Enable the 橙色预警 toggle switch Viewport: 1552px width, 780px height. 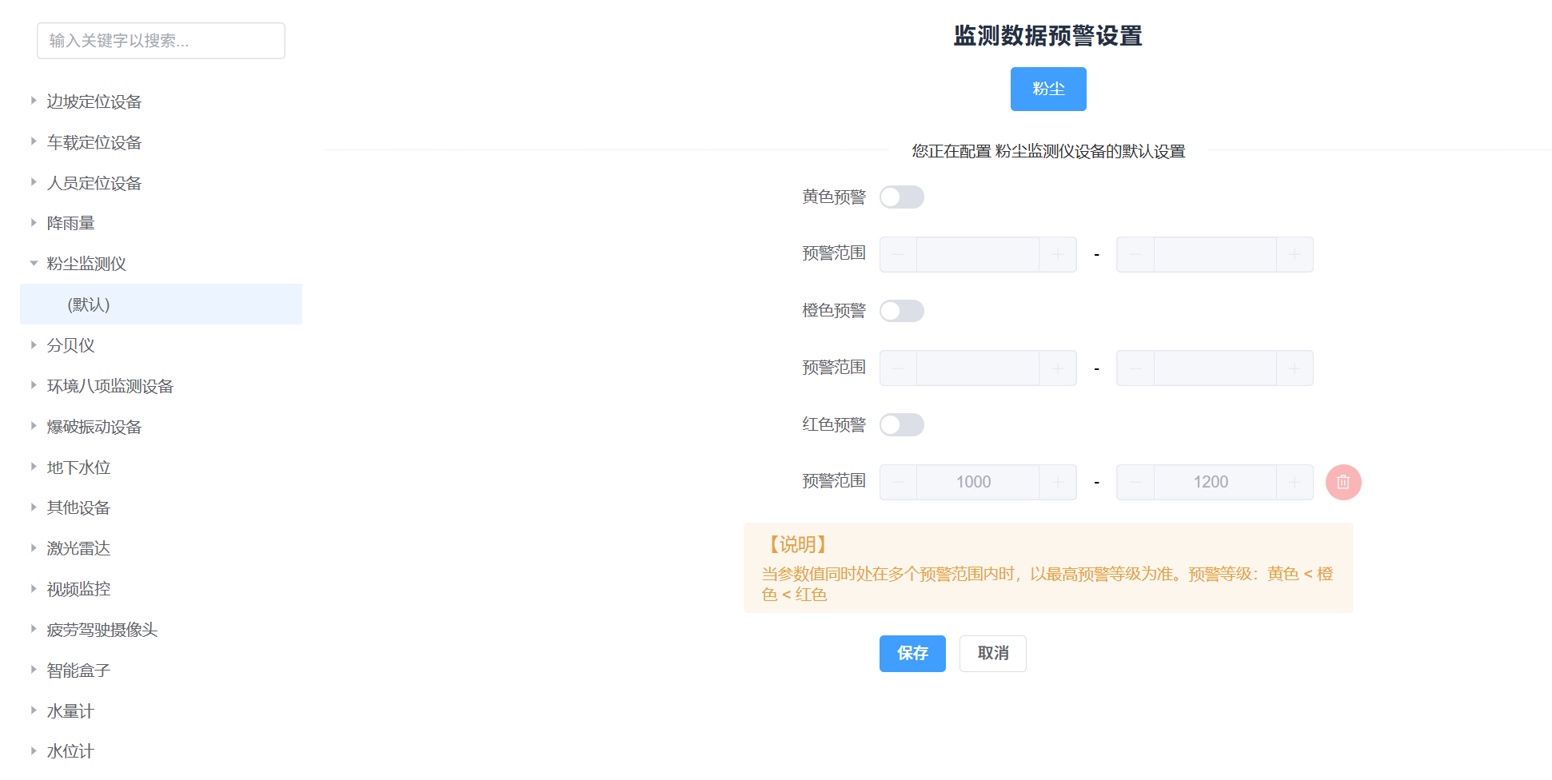click(902, 311)
